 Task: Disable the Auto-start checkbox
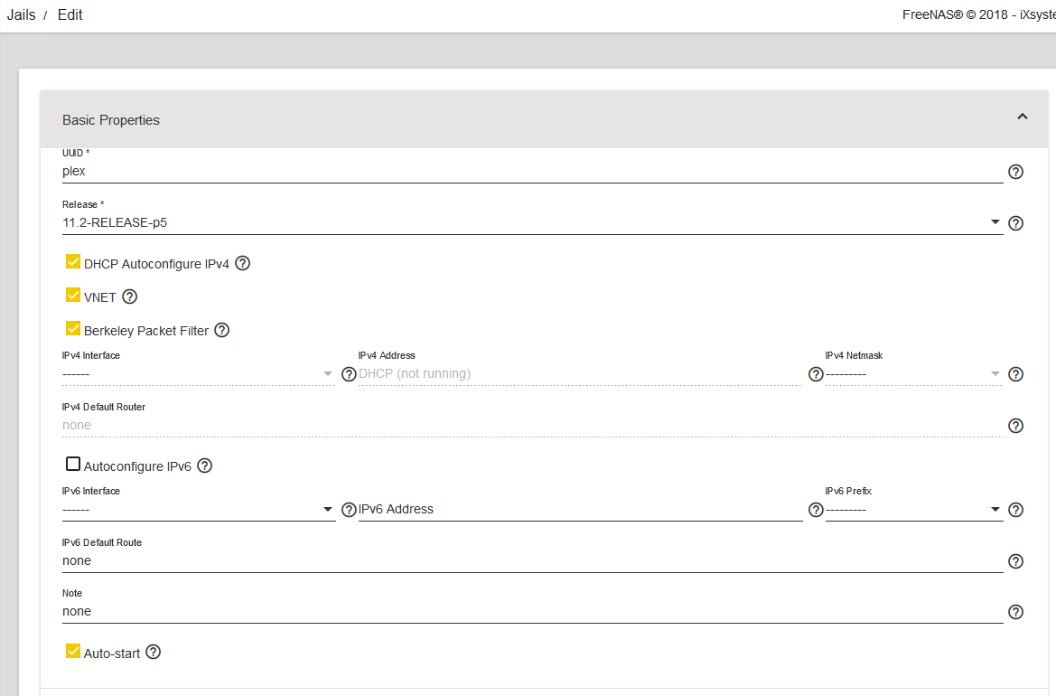point(73,651)
